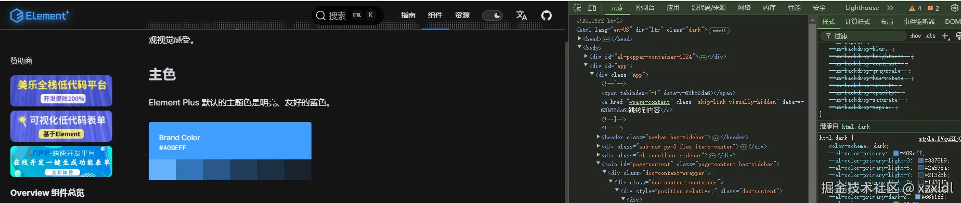Switch to the 内存 DevTools tab
The image size is (961, 203).
769,8
